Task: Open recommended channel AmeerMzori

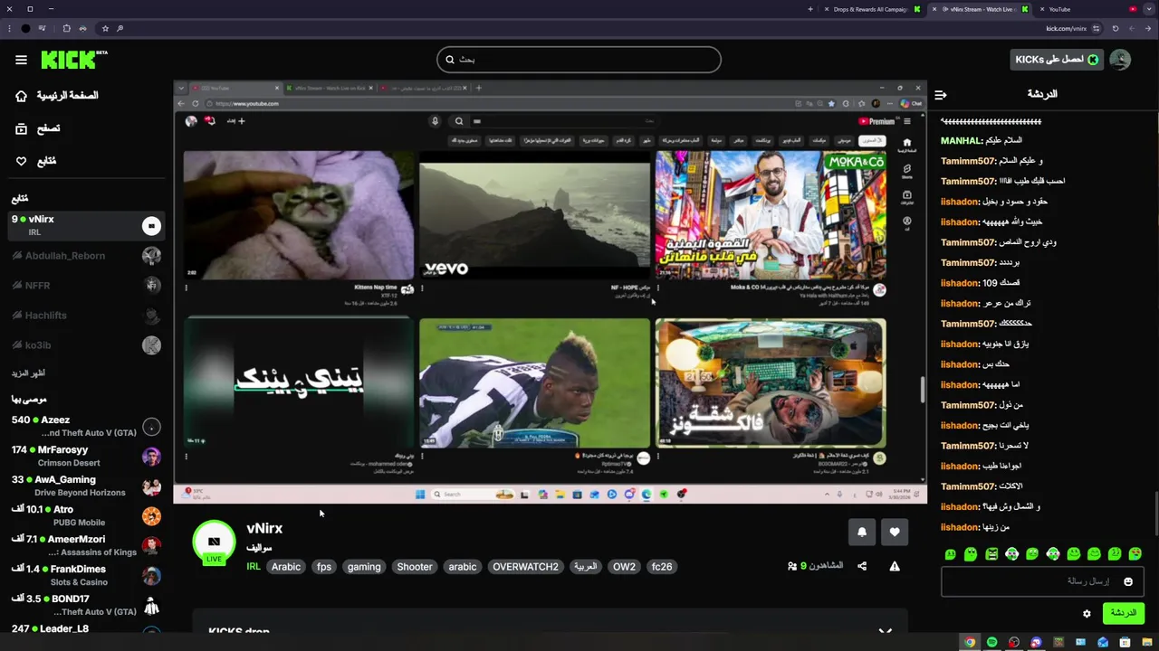Action: 86,545
